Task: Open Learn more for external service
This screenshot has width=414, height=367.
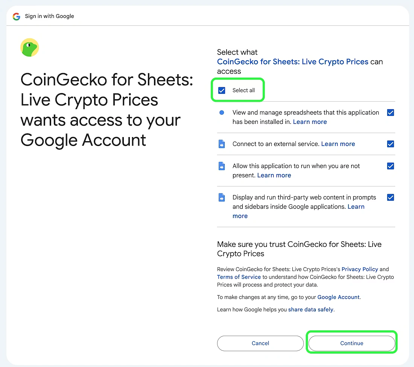Action: click(338, 144)
